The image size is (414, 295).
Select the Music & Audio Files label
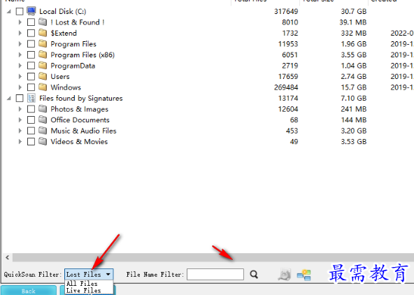click(83, 131)
